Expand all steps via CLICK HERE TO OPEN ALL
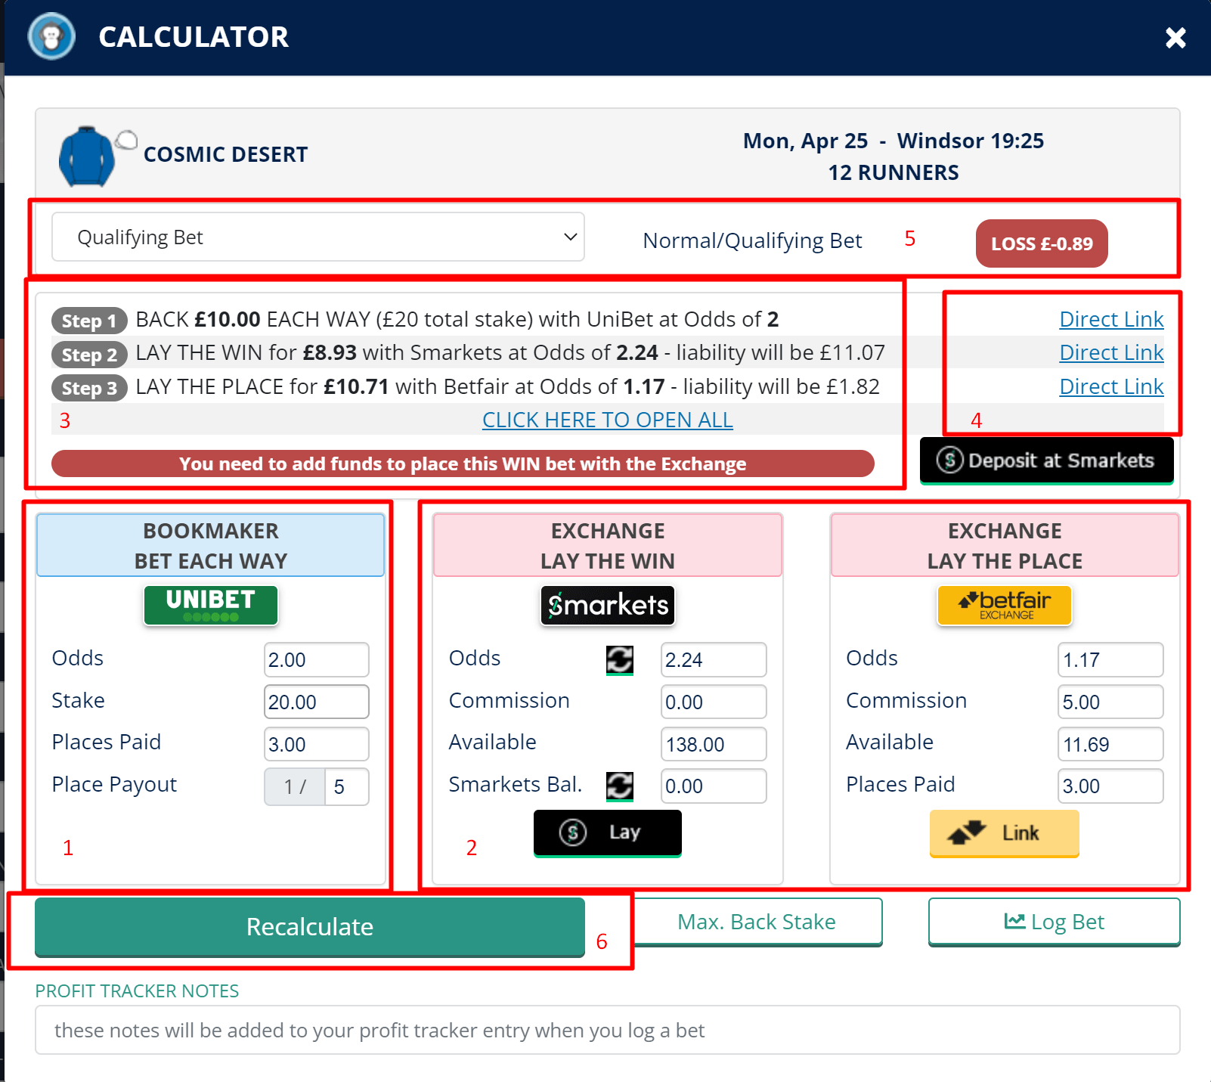 (x=607, y=419)
